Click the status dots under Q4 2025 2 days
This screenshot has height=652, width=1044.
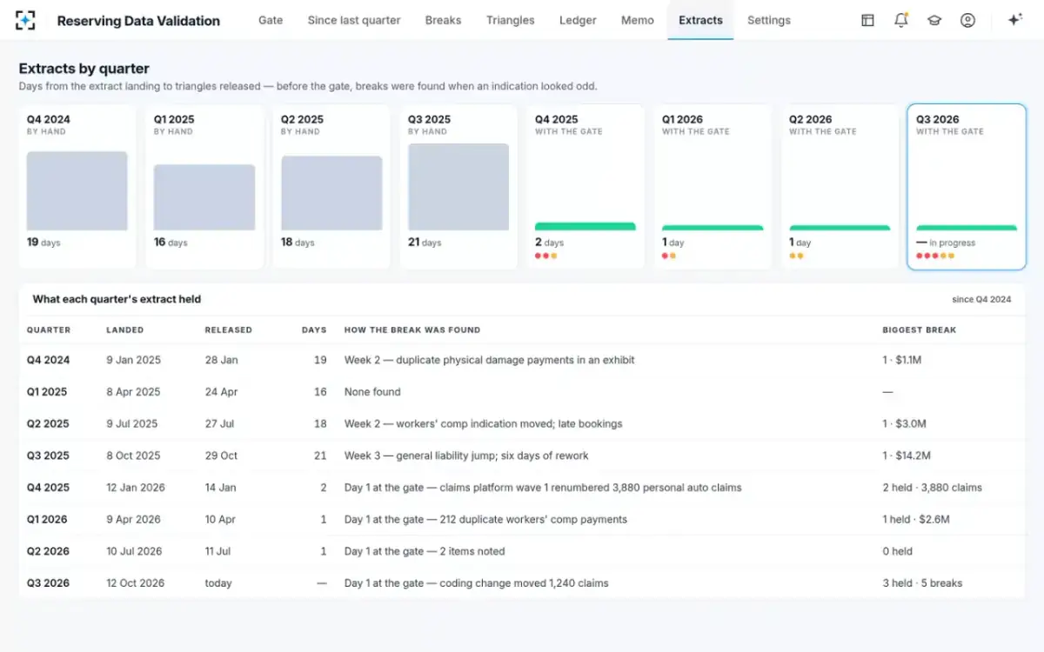(x=546, y=256)
